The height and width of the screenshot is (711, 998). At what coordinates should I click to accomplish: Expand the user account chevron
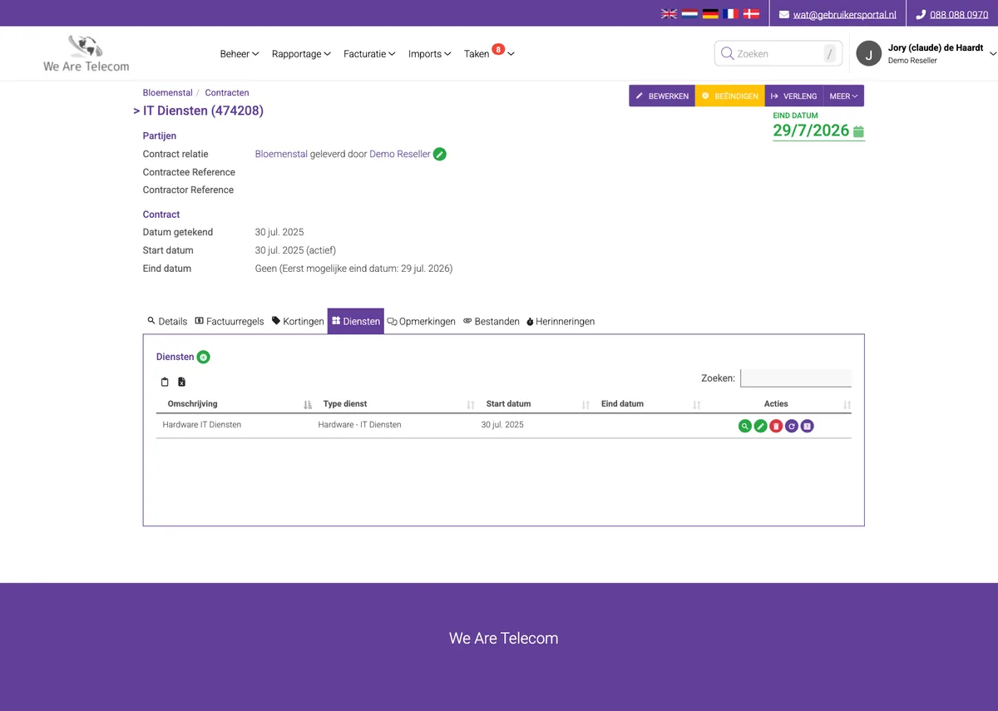(x=993, y=53)
